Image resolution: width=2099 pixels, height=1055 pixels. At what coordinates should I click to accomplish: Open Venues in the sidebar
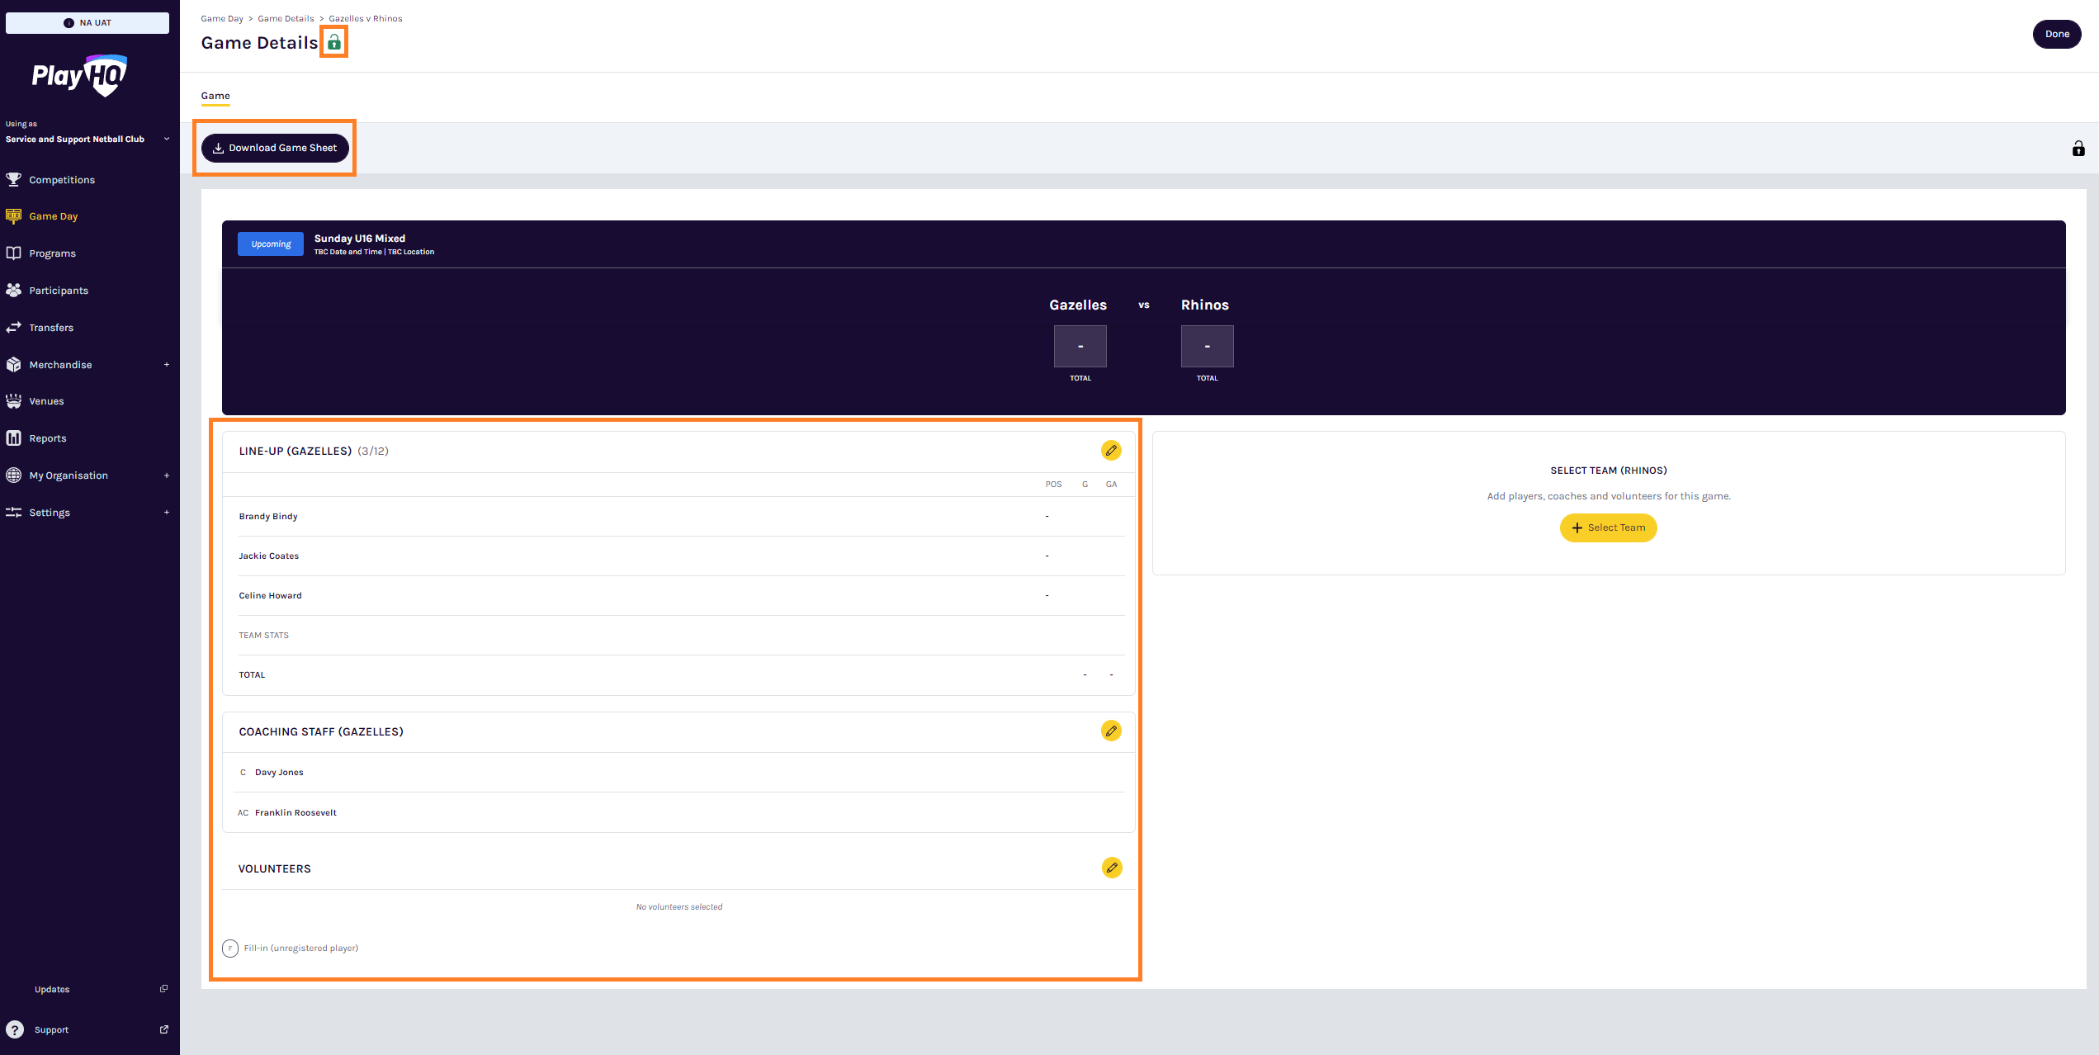[x=46, y=401]
